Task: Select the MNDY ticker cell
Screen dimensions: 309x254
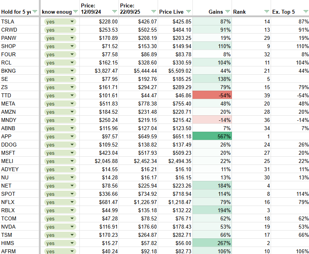Action: click(20, 120)
